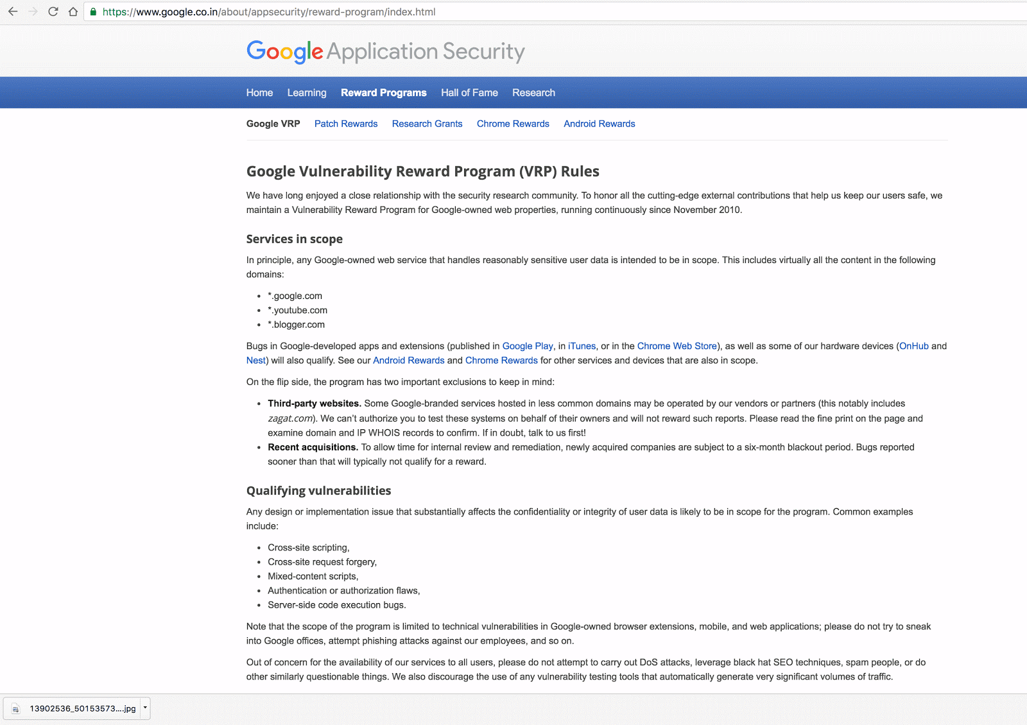Click the Cross-site request forgery item
This screenshot has width=1027, height=725.
322,562
